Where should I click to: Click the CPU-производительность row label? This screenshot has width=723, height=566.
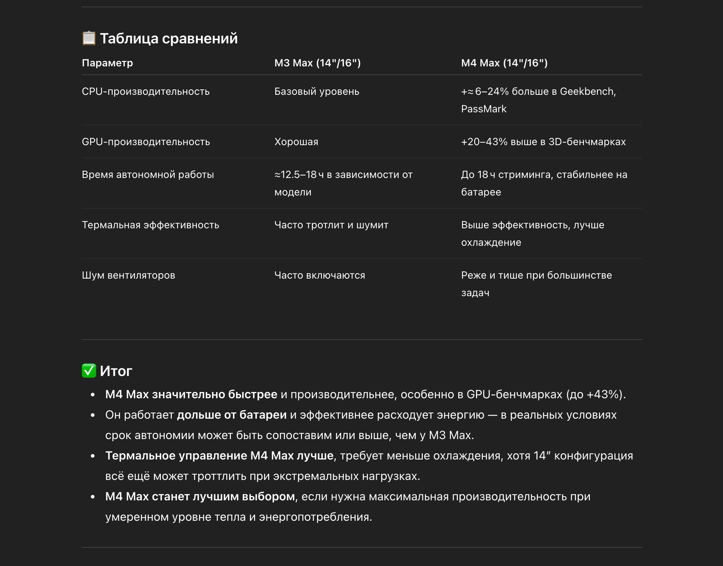[146, 91]
